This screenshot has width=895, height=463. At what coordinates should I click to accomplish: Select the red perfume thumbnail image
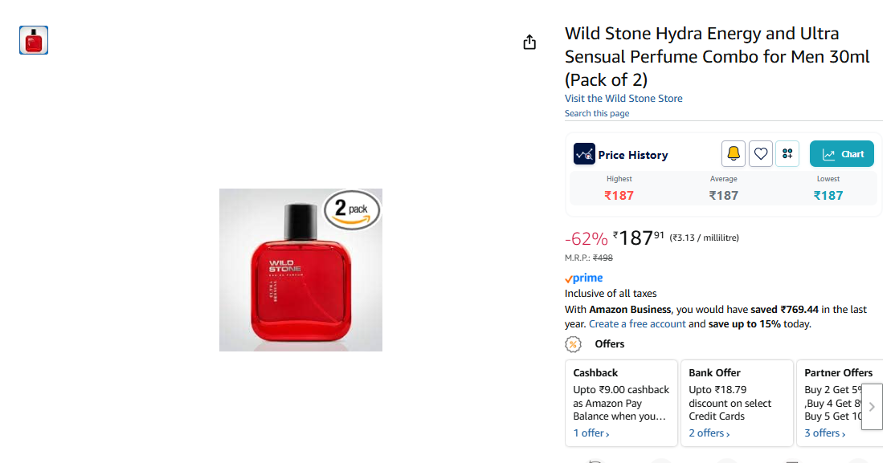pyautogui.click(x=34, y=40)
